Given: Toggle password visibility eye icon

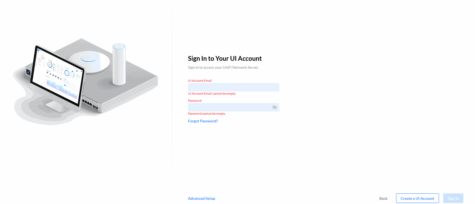Looking at the screenshot, I should coord(274,107).
